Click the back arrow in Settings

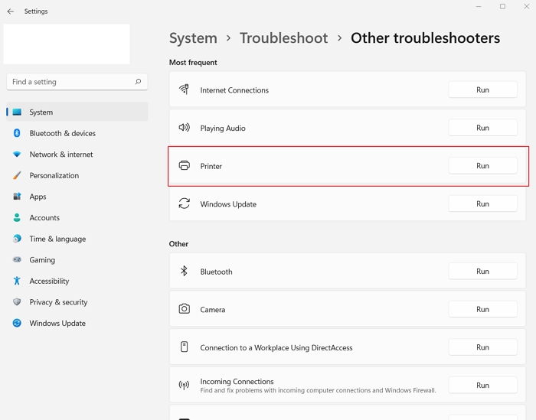[x=11, y=11]
